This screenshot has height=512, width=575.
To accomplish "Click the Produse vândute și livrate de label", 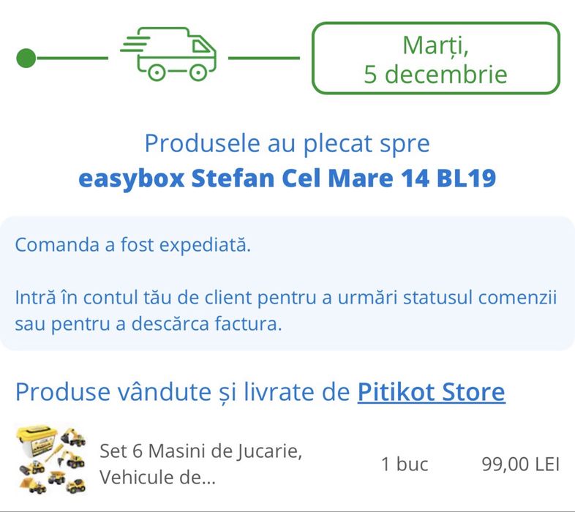I will [x=183, y=393].
